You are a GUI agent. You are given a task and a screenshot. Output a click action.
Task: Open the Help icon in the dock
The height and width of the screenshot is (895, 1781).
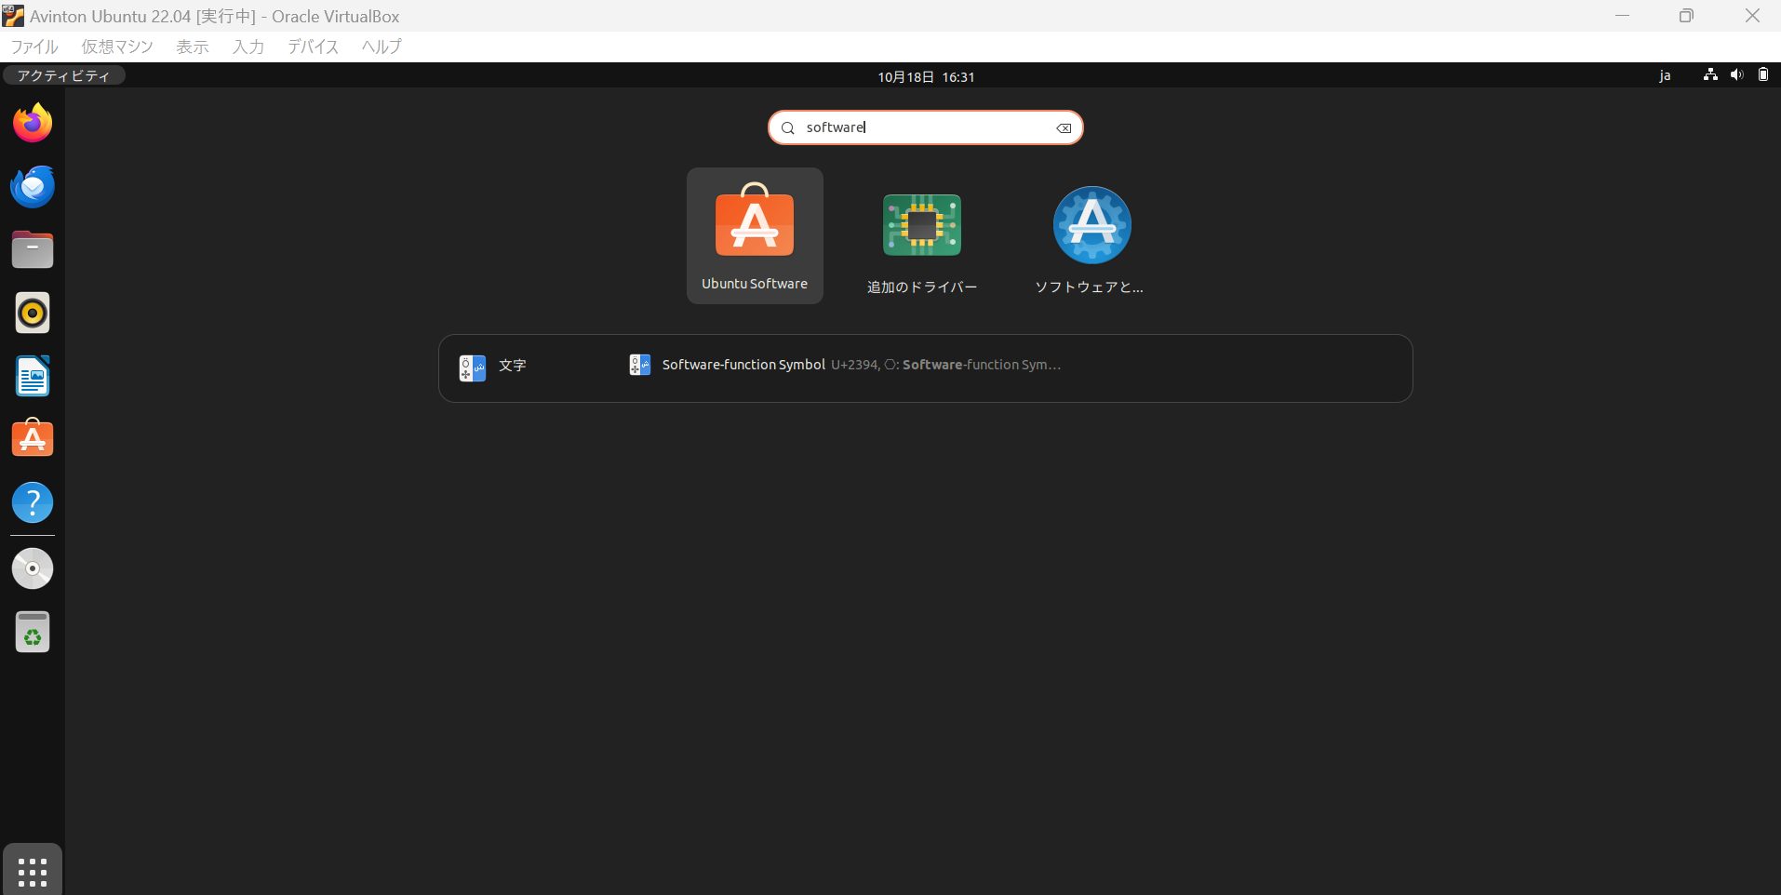click(x=33, y=502)
